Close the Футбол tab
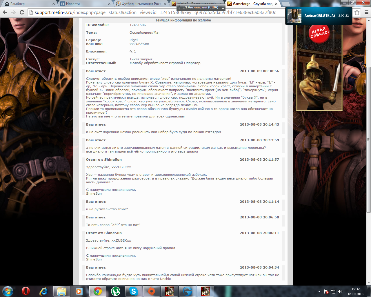371x297 pixels. coord(165,4)
